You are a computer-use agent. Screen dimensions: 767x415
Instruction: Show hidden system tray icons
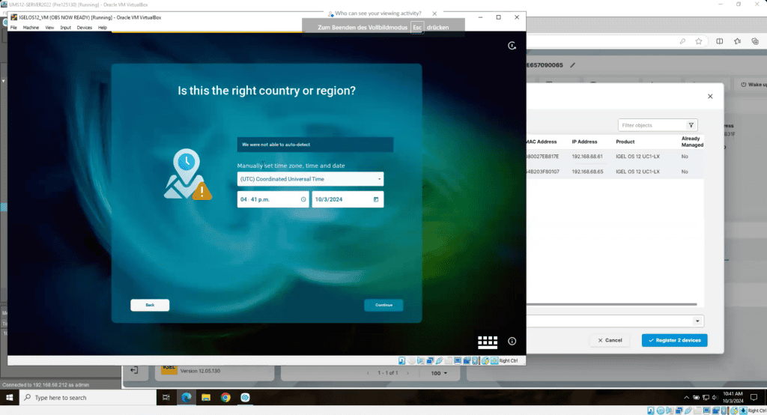point(686,397)
